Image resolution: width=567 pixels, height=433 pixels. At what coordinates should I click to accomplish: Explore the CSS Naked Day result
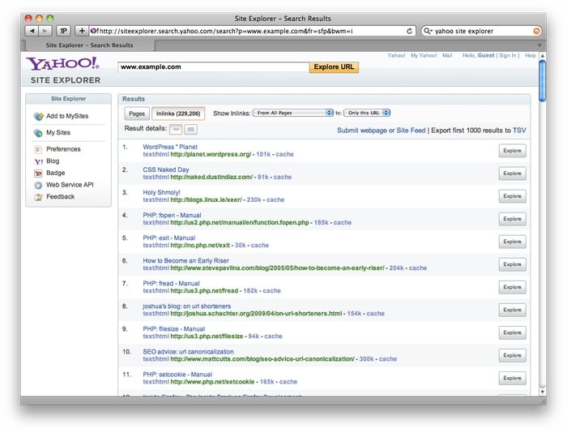[x=513, y=174]
